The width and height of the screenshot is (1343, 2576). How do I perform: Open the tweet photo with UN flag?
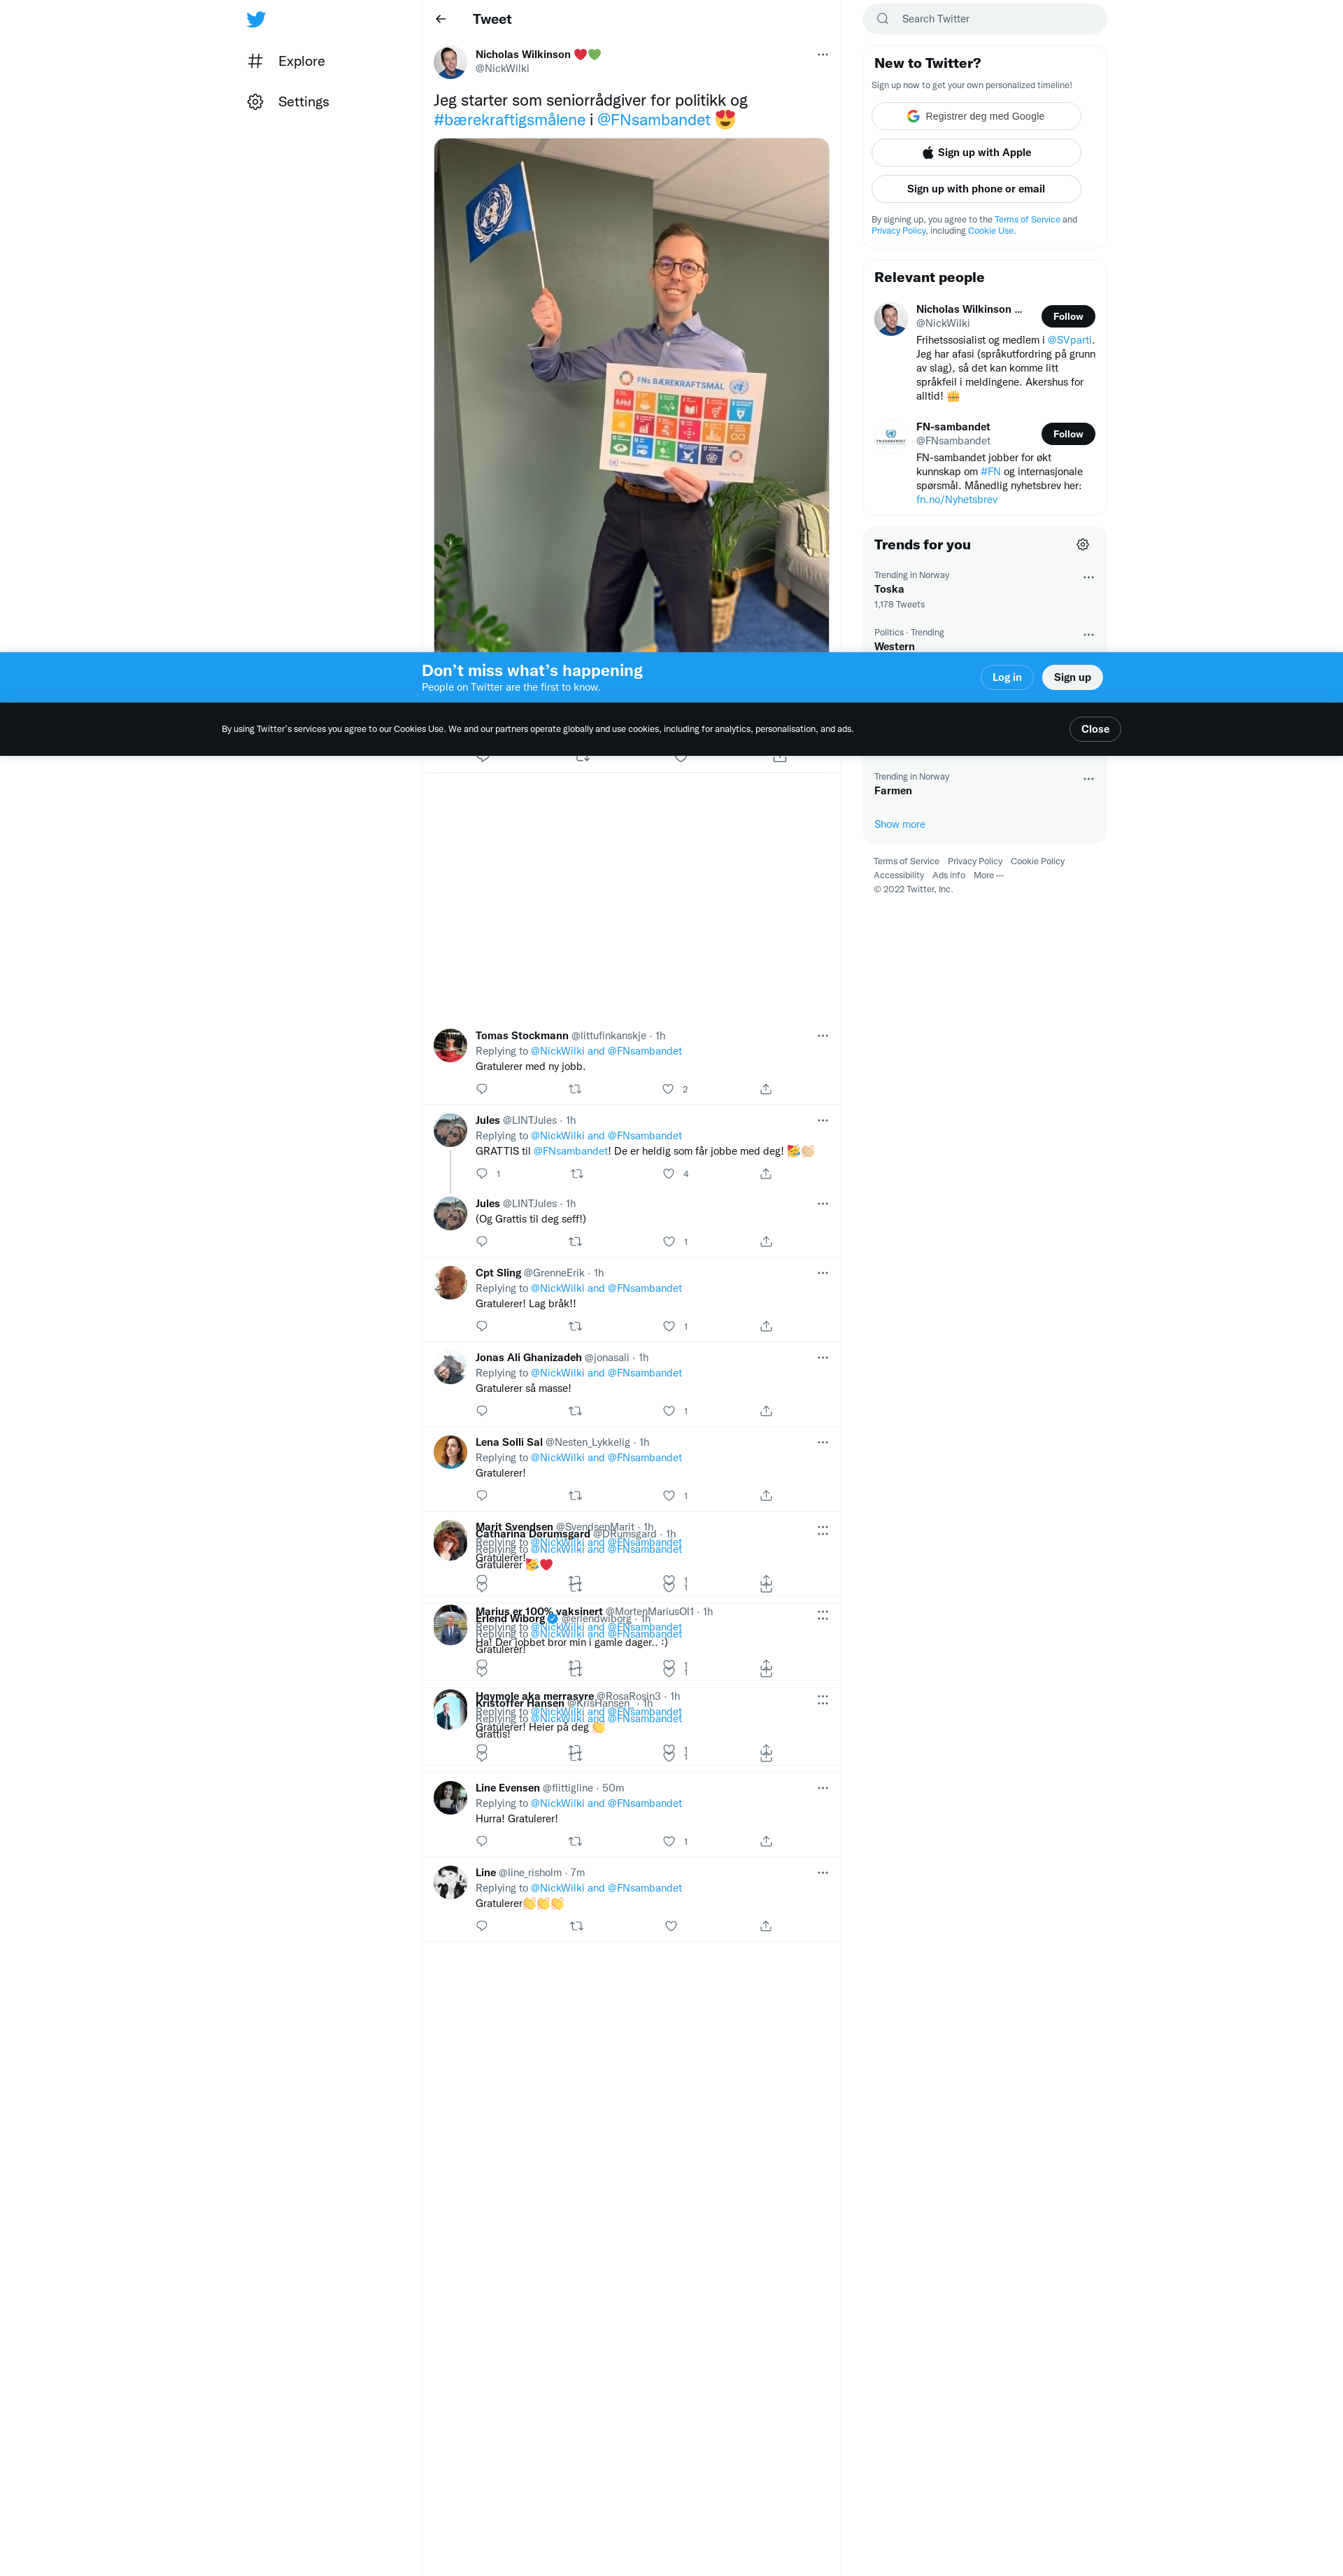click(630, 395)
